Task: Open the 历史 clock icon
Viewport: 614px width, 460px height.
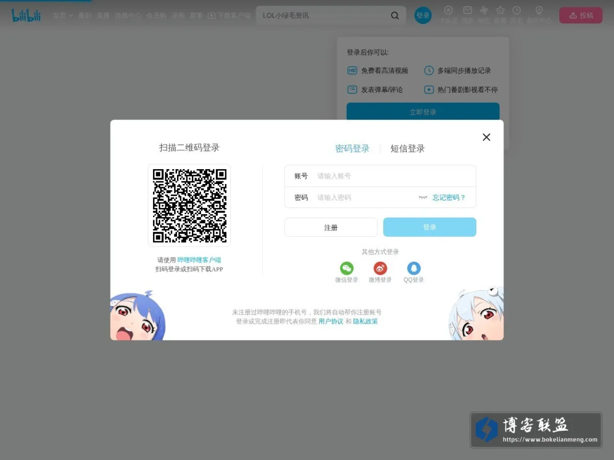Action: tap(517, 10)
